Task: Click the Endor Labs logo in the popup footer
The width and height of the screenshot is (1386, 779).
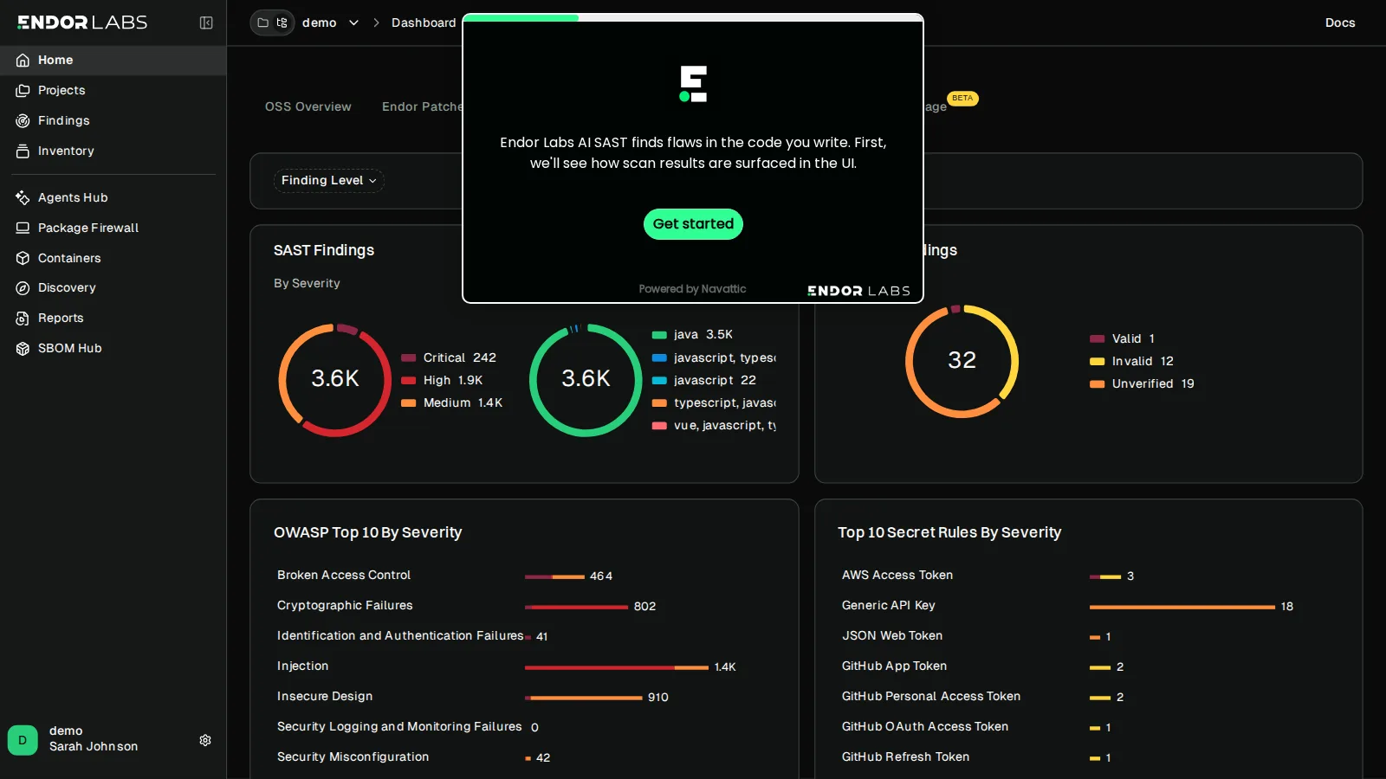Action: (x=858, y=291)
